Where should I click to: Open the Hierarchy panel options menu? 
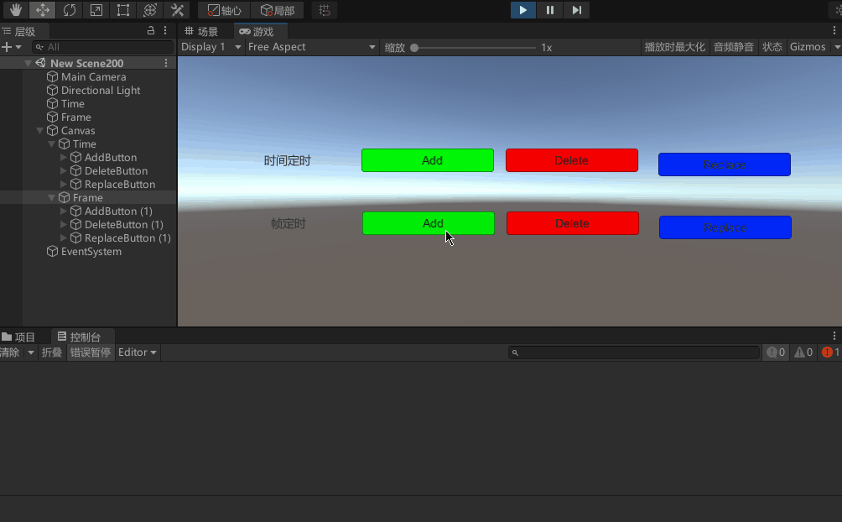pyautogui.click(x=165, y=31)
